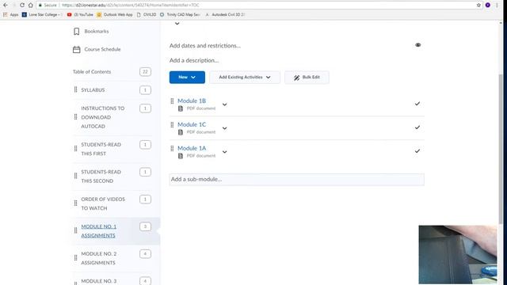Go back with the browser back arrow
This screenshot has width=507, height=285.
(x=6, y=6)
